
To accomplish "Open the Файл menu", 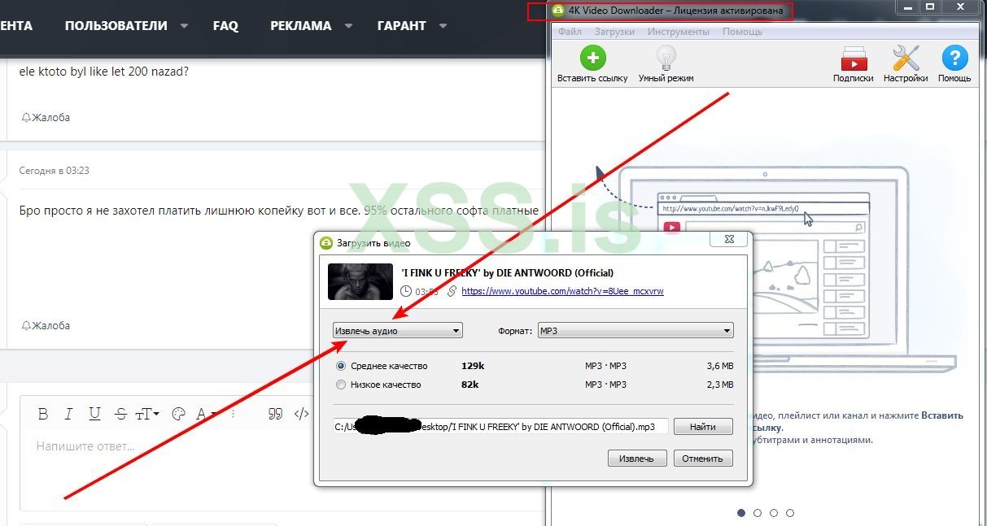I will click(x=570, y=32).
